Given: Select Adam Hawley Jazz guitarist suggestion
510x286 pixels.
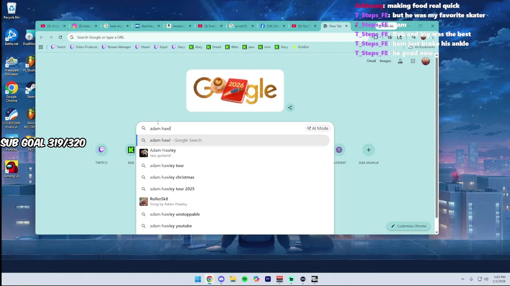Looking at the screenshot, I should 233,153.
